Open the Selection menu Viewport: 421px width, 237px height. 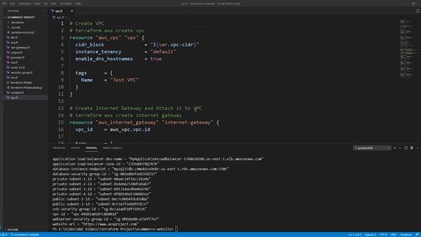coord(24,3)
